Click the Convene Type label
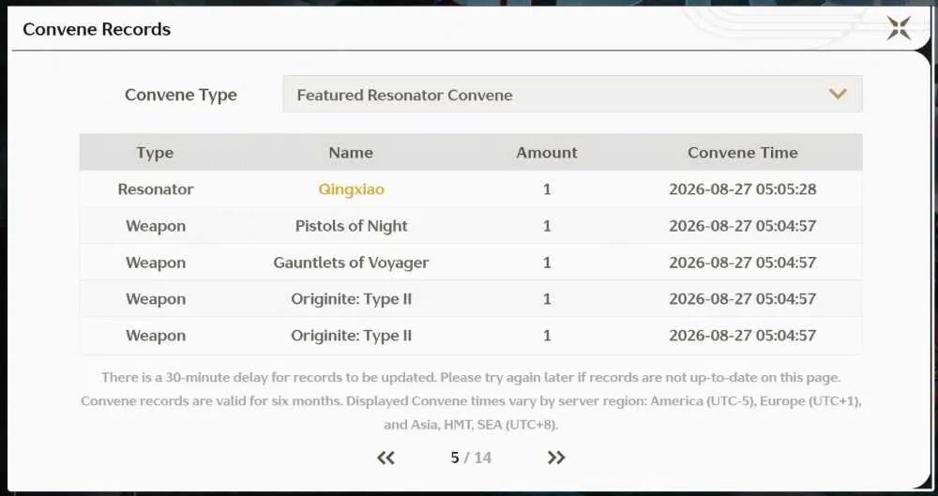 pos(181,95)
